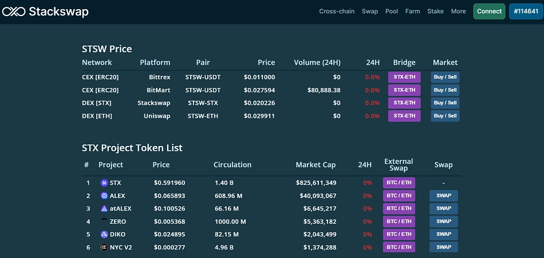The image size is (544, 258).
Task: Click the DEX [ETH] network cell
Action: coord(97,116)
